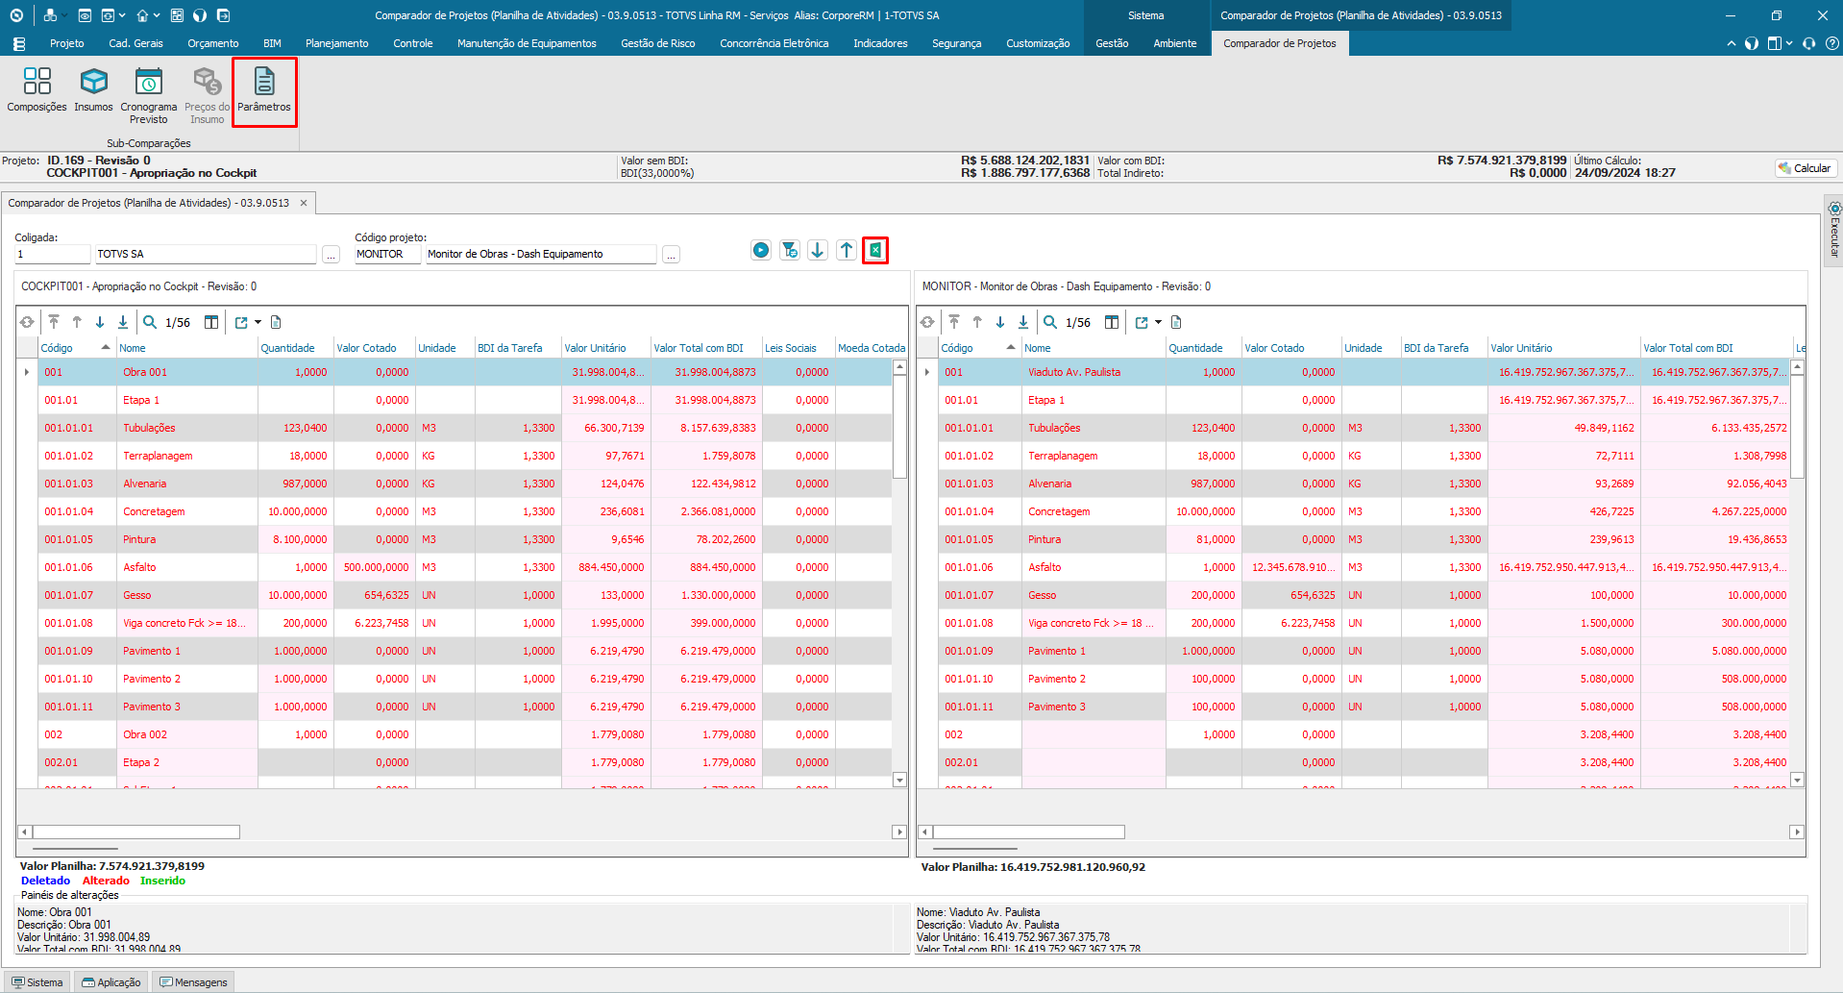This screenshot has width=1843, height=993.
Task: Go to last record in left grid
Action: [x=123, y=322]
